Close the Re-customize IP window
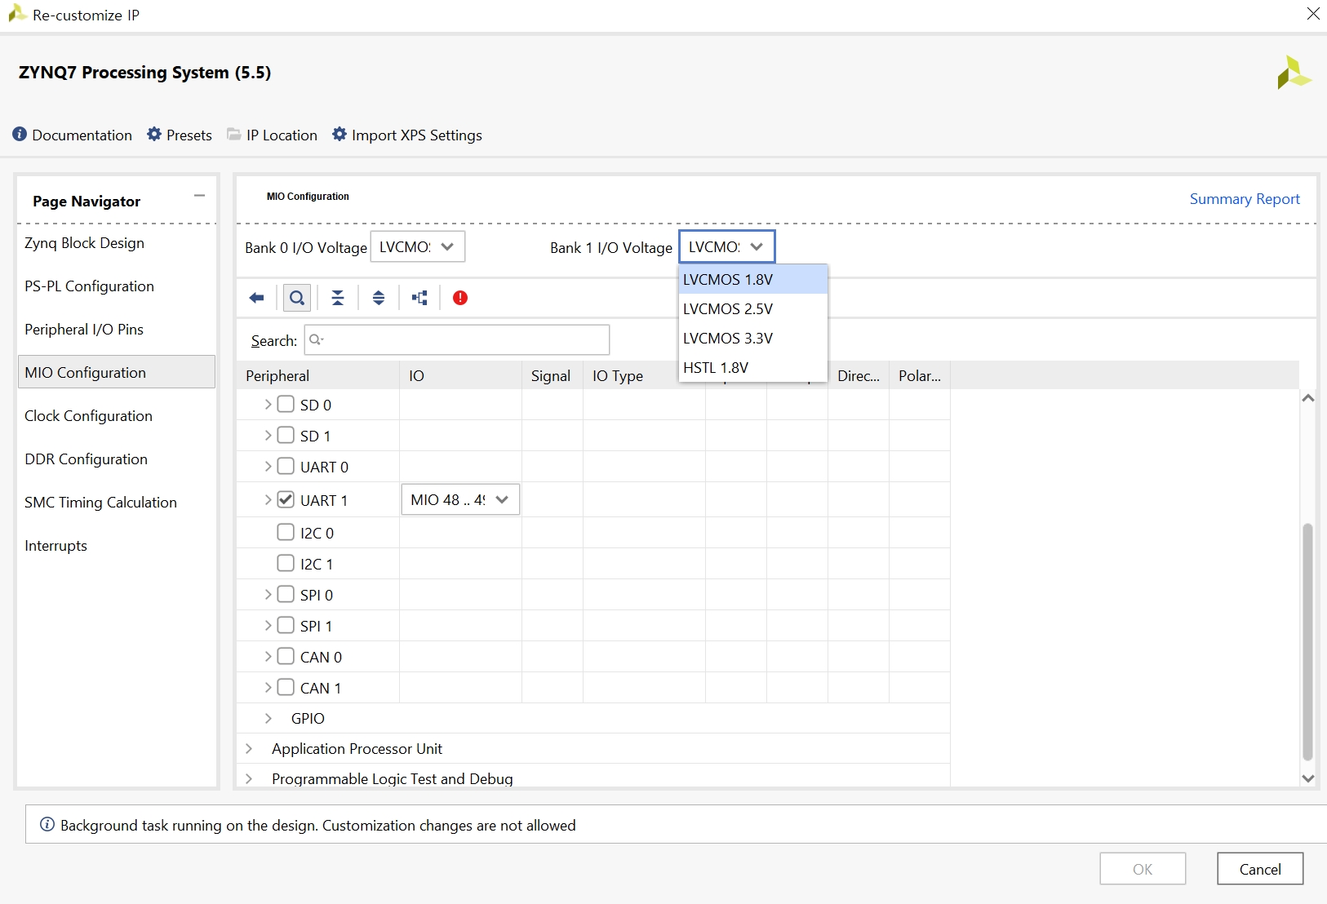 [1312, 14]
